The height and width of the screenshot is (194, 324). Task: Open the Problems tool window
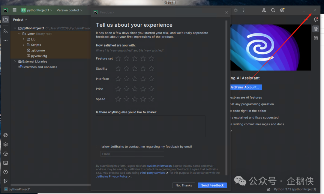6,172
